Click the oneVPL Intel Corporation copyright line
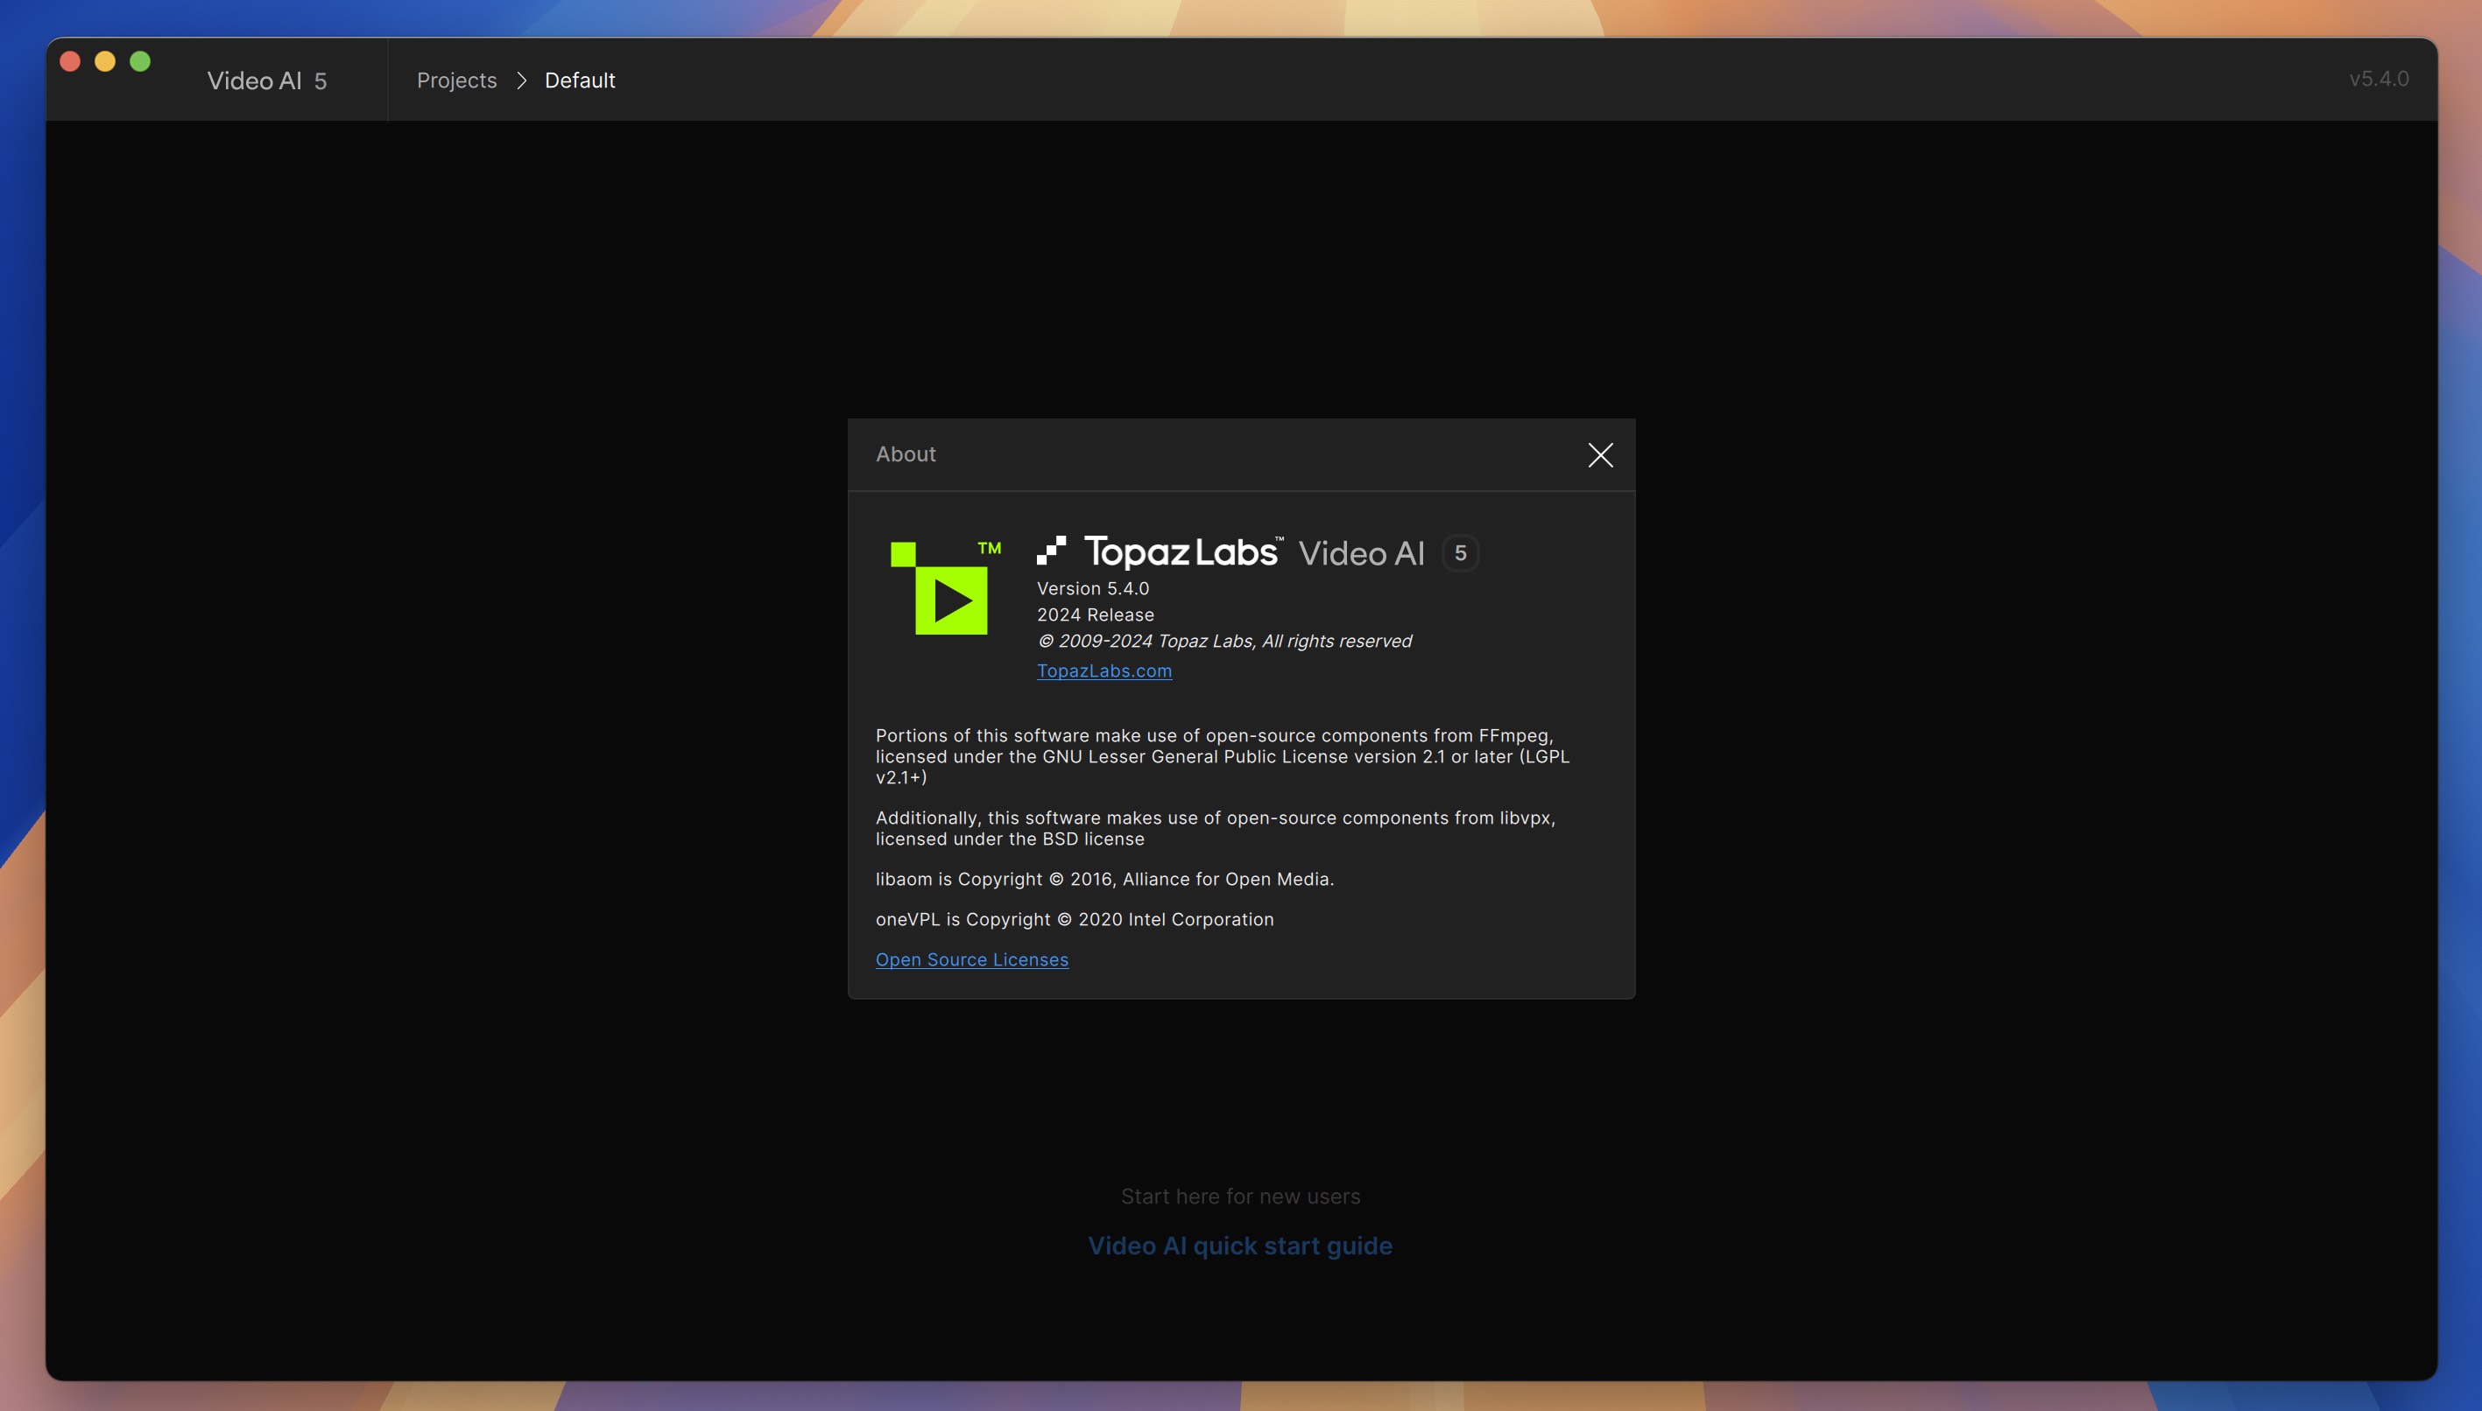The height and width of the screenshot is (1411, 2482). [1075, 919]
